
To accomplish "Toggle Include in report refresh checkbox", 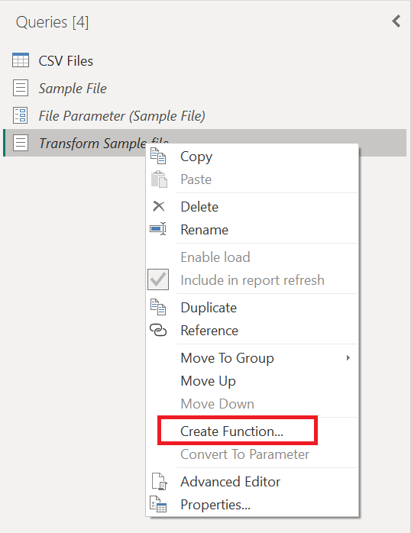I will coord(158,279).
